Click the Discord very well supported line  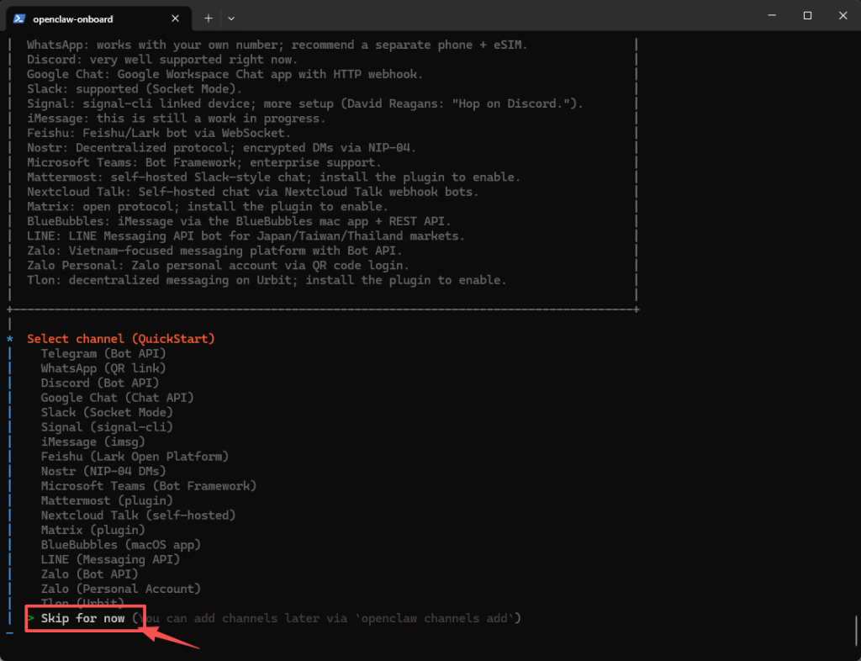[162, 60]
